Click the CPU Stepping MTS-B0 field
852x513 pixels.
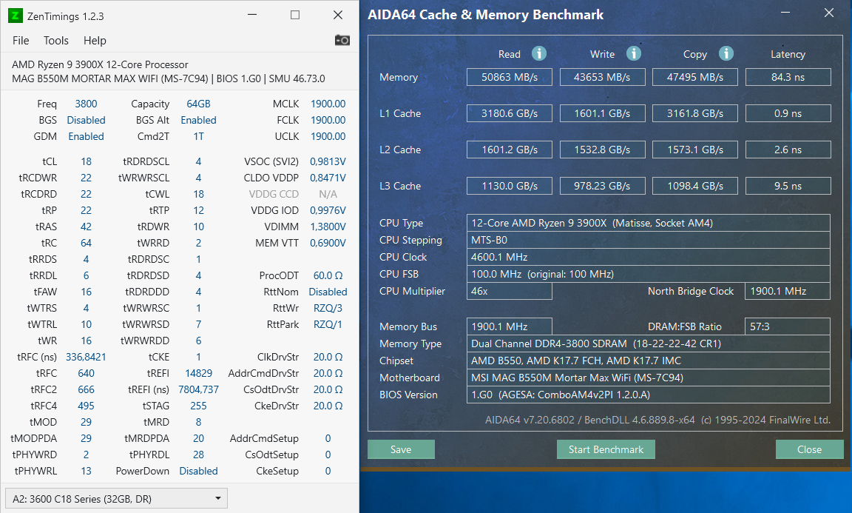tap(648, 240)
